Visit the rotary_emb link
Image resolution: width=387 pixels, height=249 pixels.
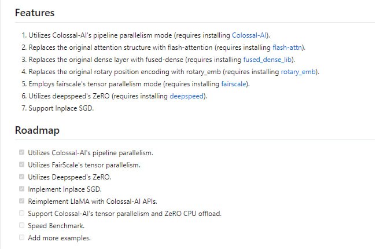(x=298, y=72)
